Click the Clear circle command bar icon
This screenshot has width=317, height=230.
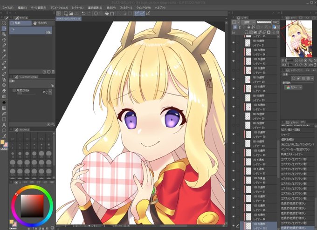click(x=96, y=14)
